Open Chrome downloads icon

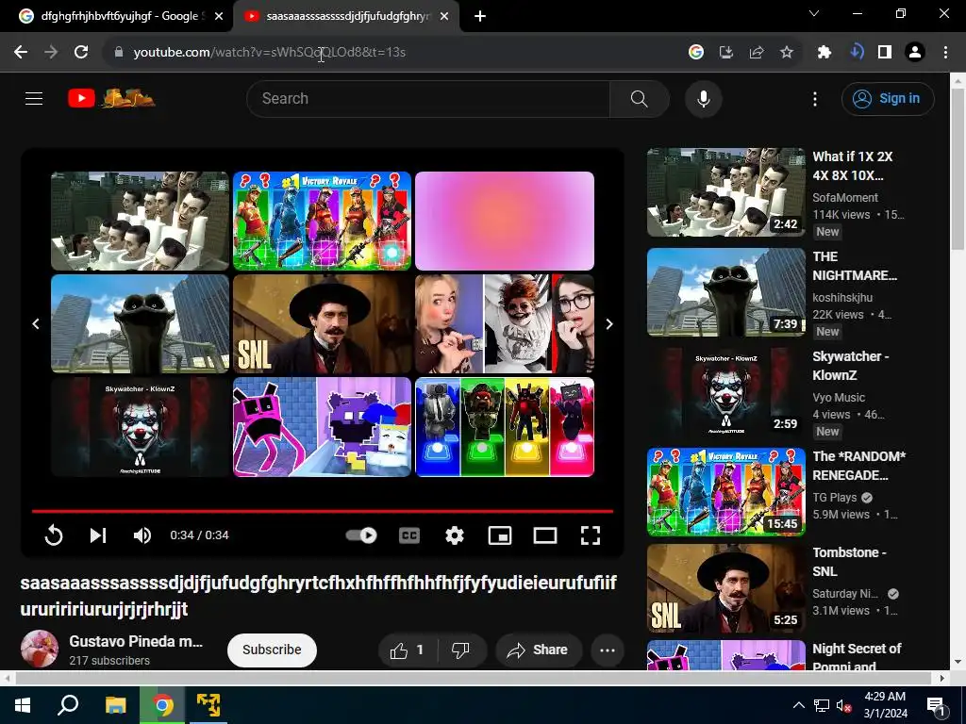point(857,53)
